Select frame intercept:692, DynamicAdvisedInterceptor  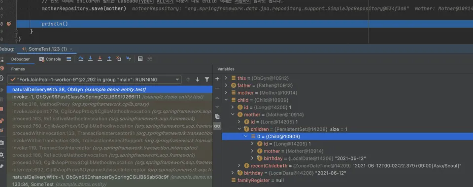pyautogui.click(x=109, y=170)
